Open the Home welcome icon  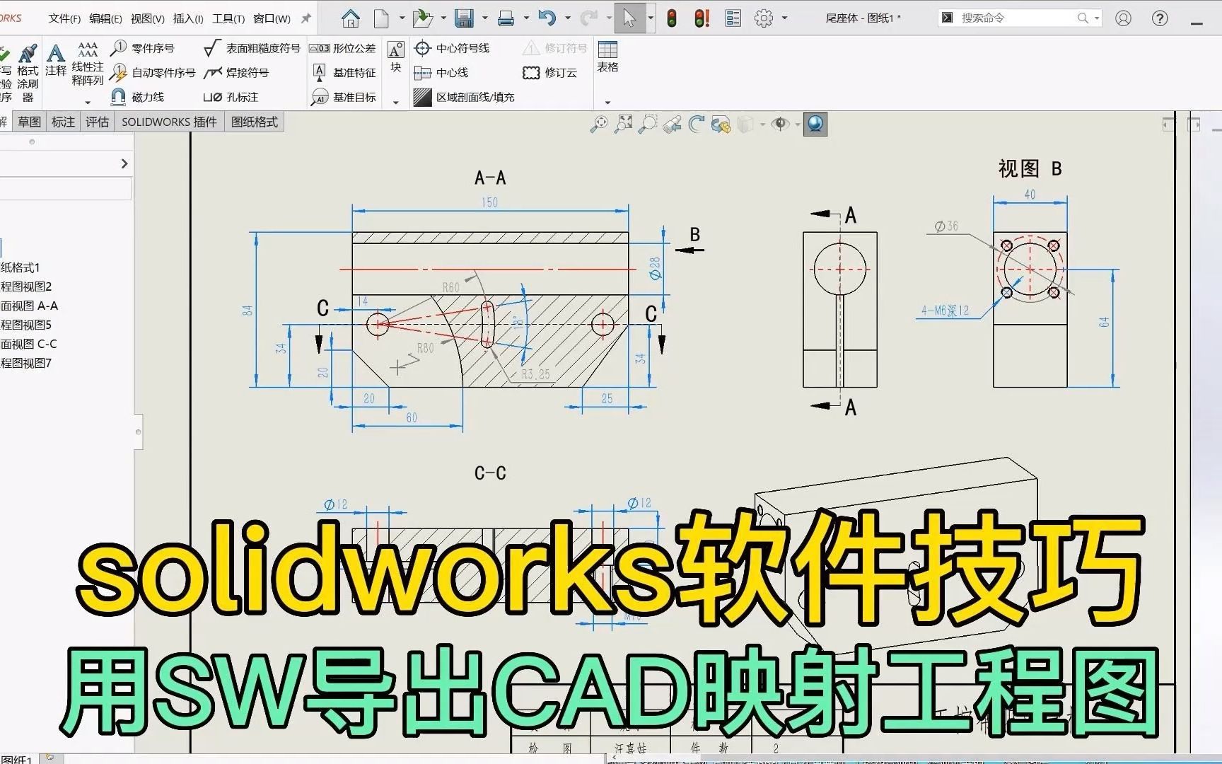click(x=350, y=18)
